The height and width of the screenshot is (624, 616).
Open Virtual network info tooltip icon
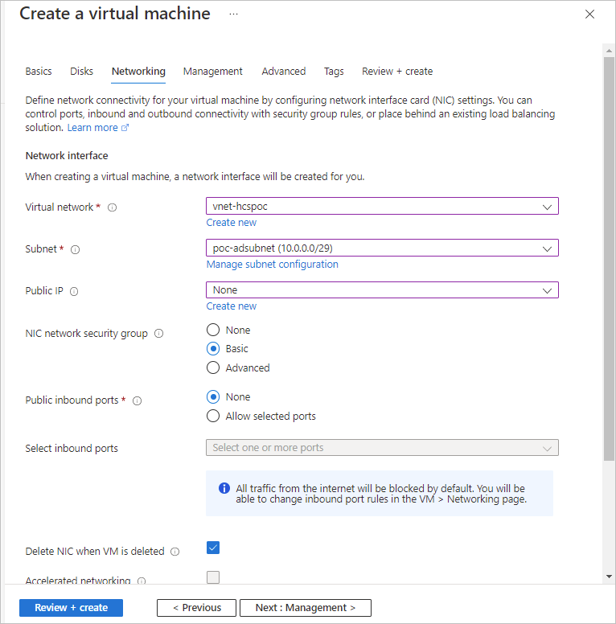[113, 207]
